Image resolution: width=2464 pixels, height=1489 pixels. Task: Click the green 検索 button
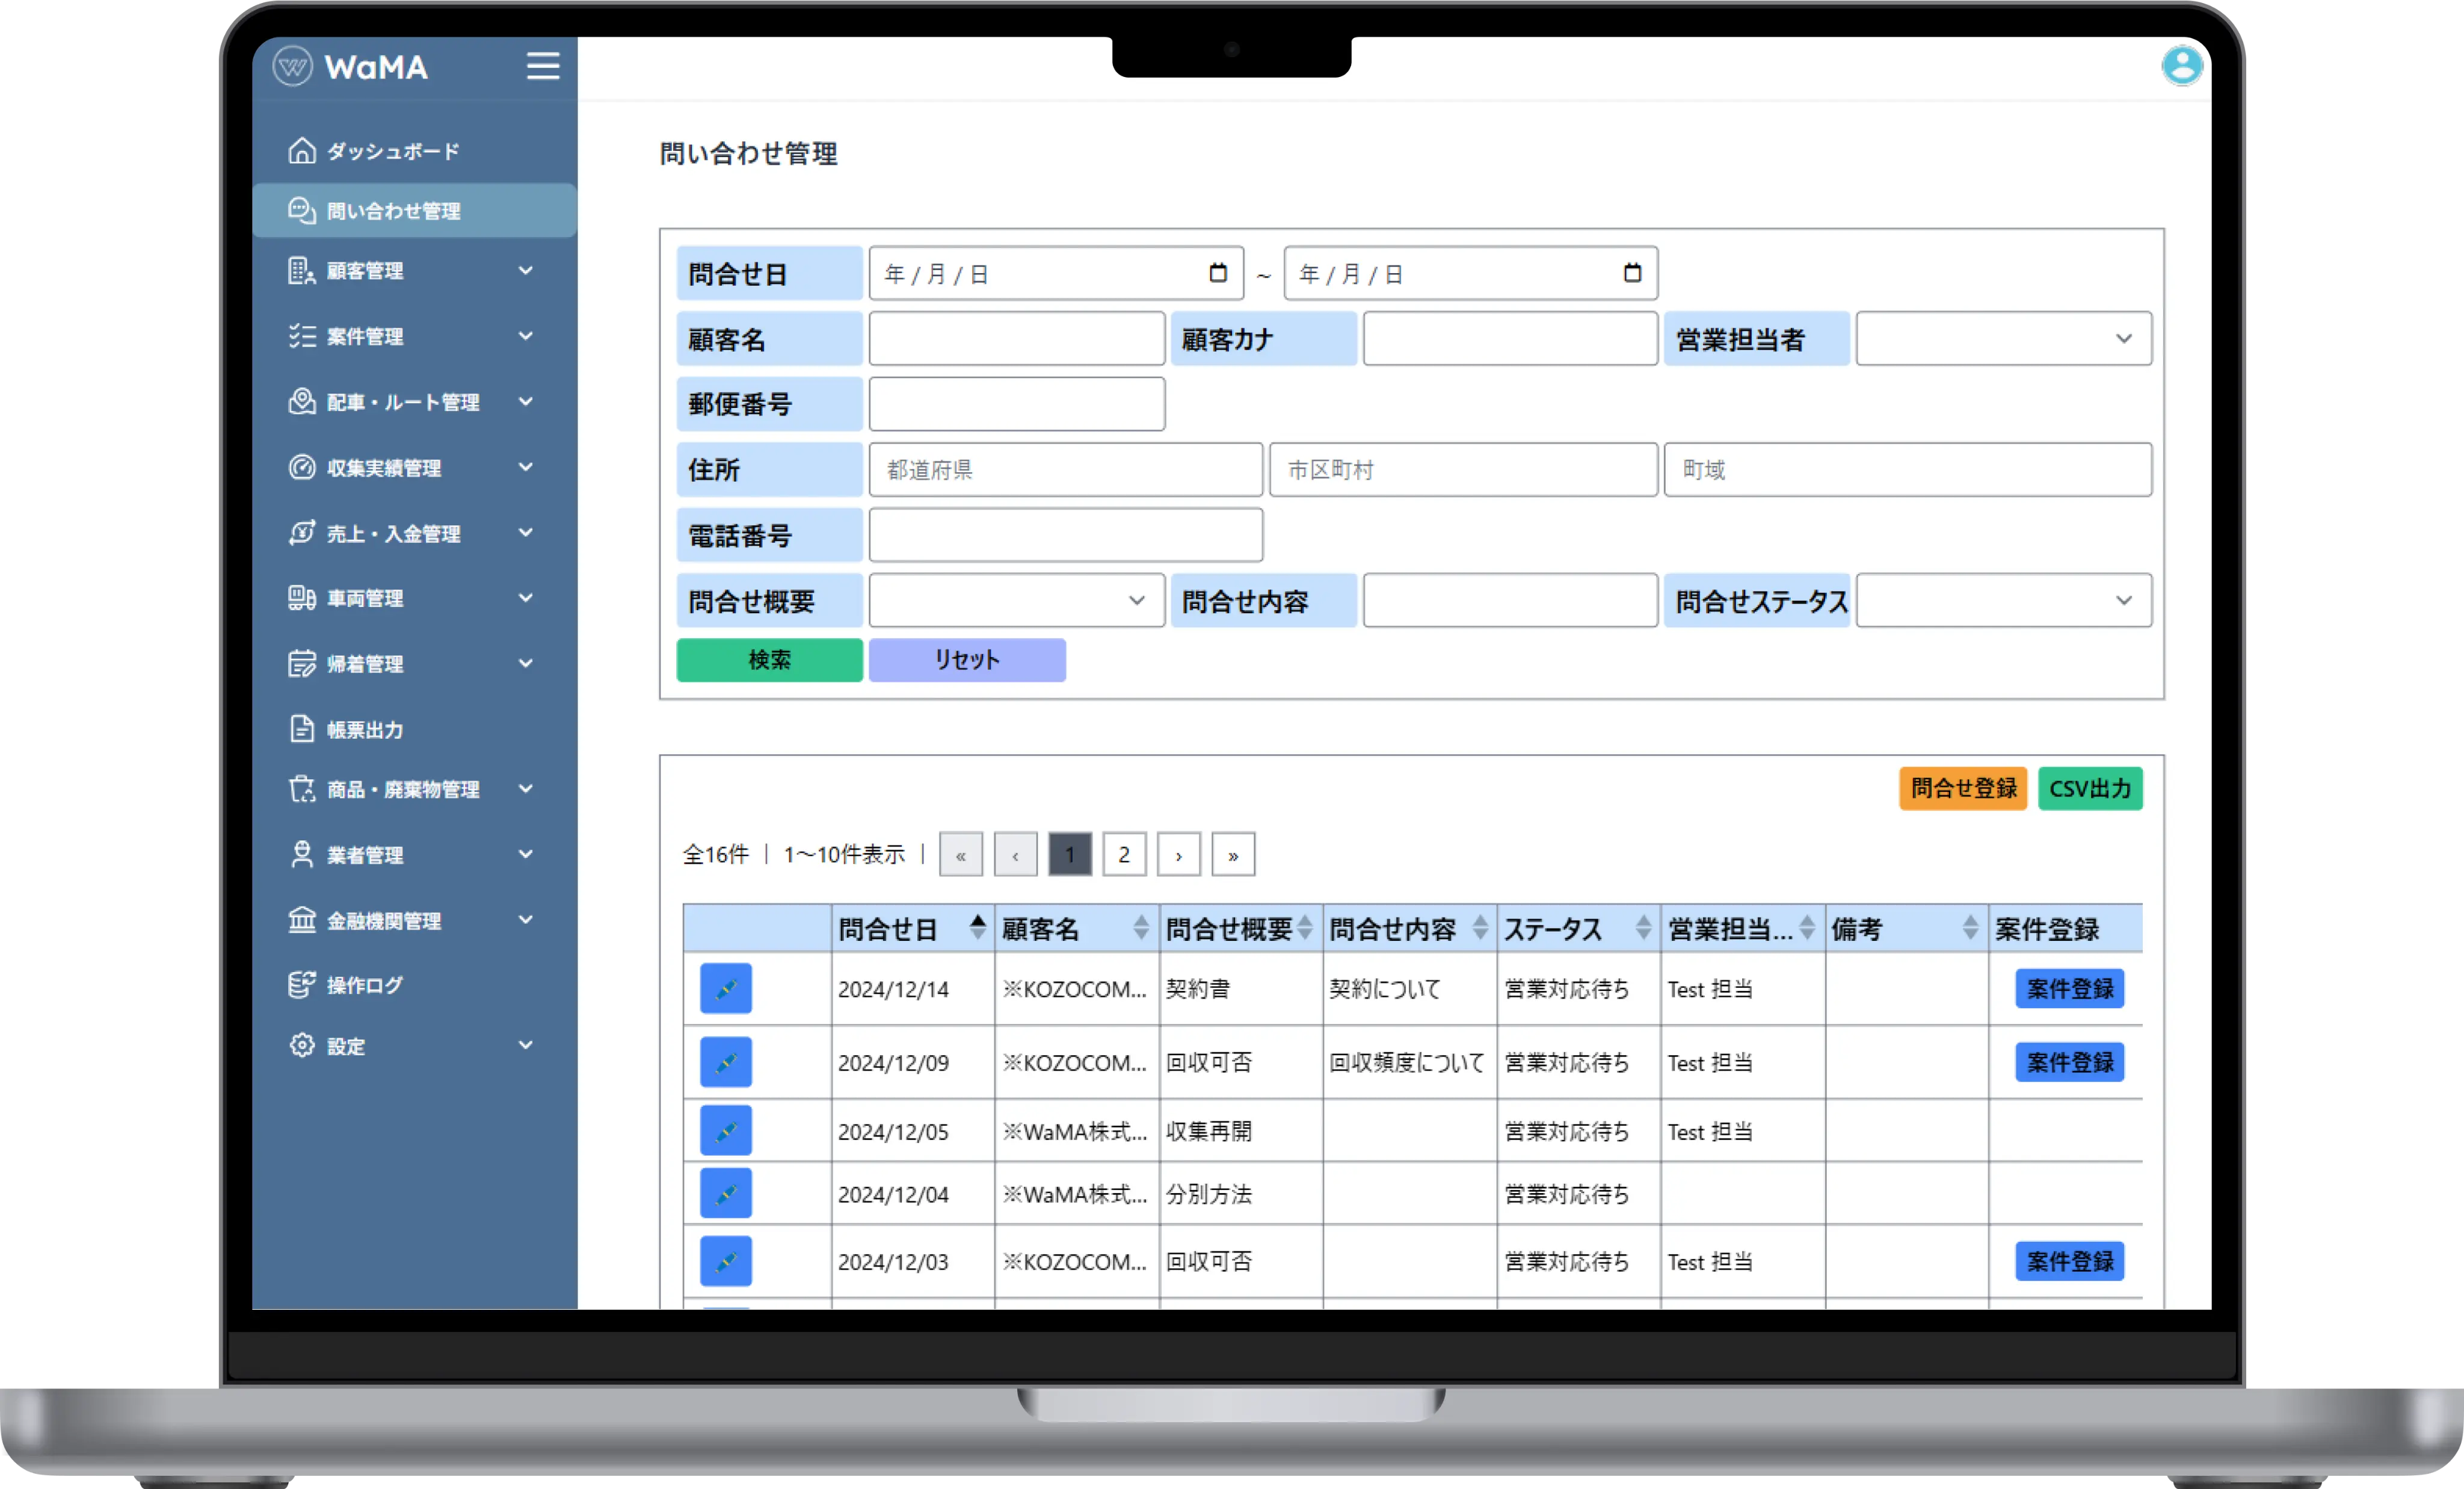(x=769, y=660)
